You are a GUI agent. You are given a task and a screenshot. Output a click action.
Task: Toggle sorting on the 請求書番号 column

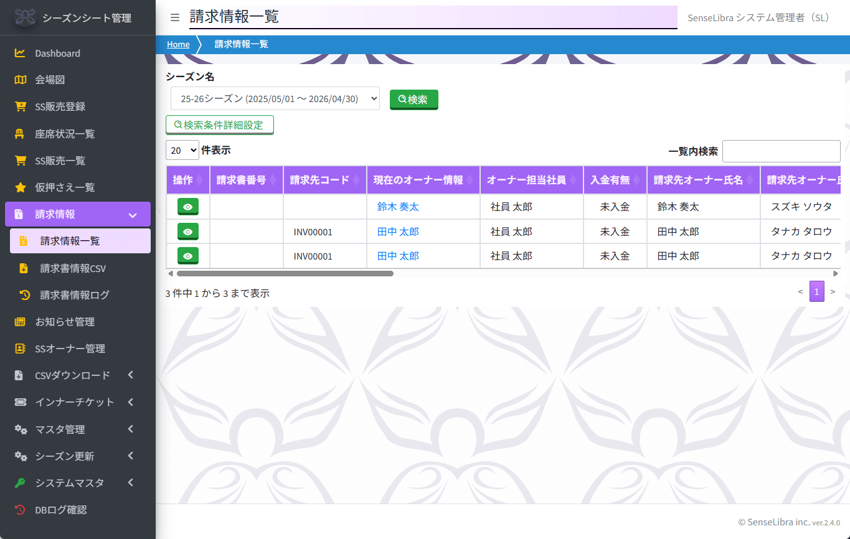point(246,180)
